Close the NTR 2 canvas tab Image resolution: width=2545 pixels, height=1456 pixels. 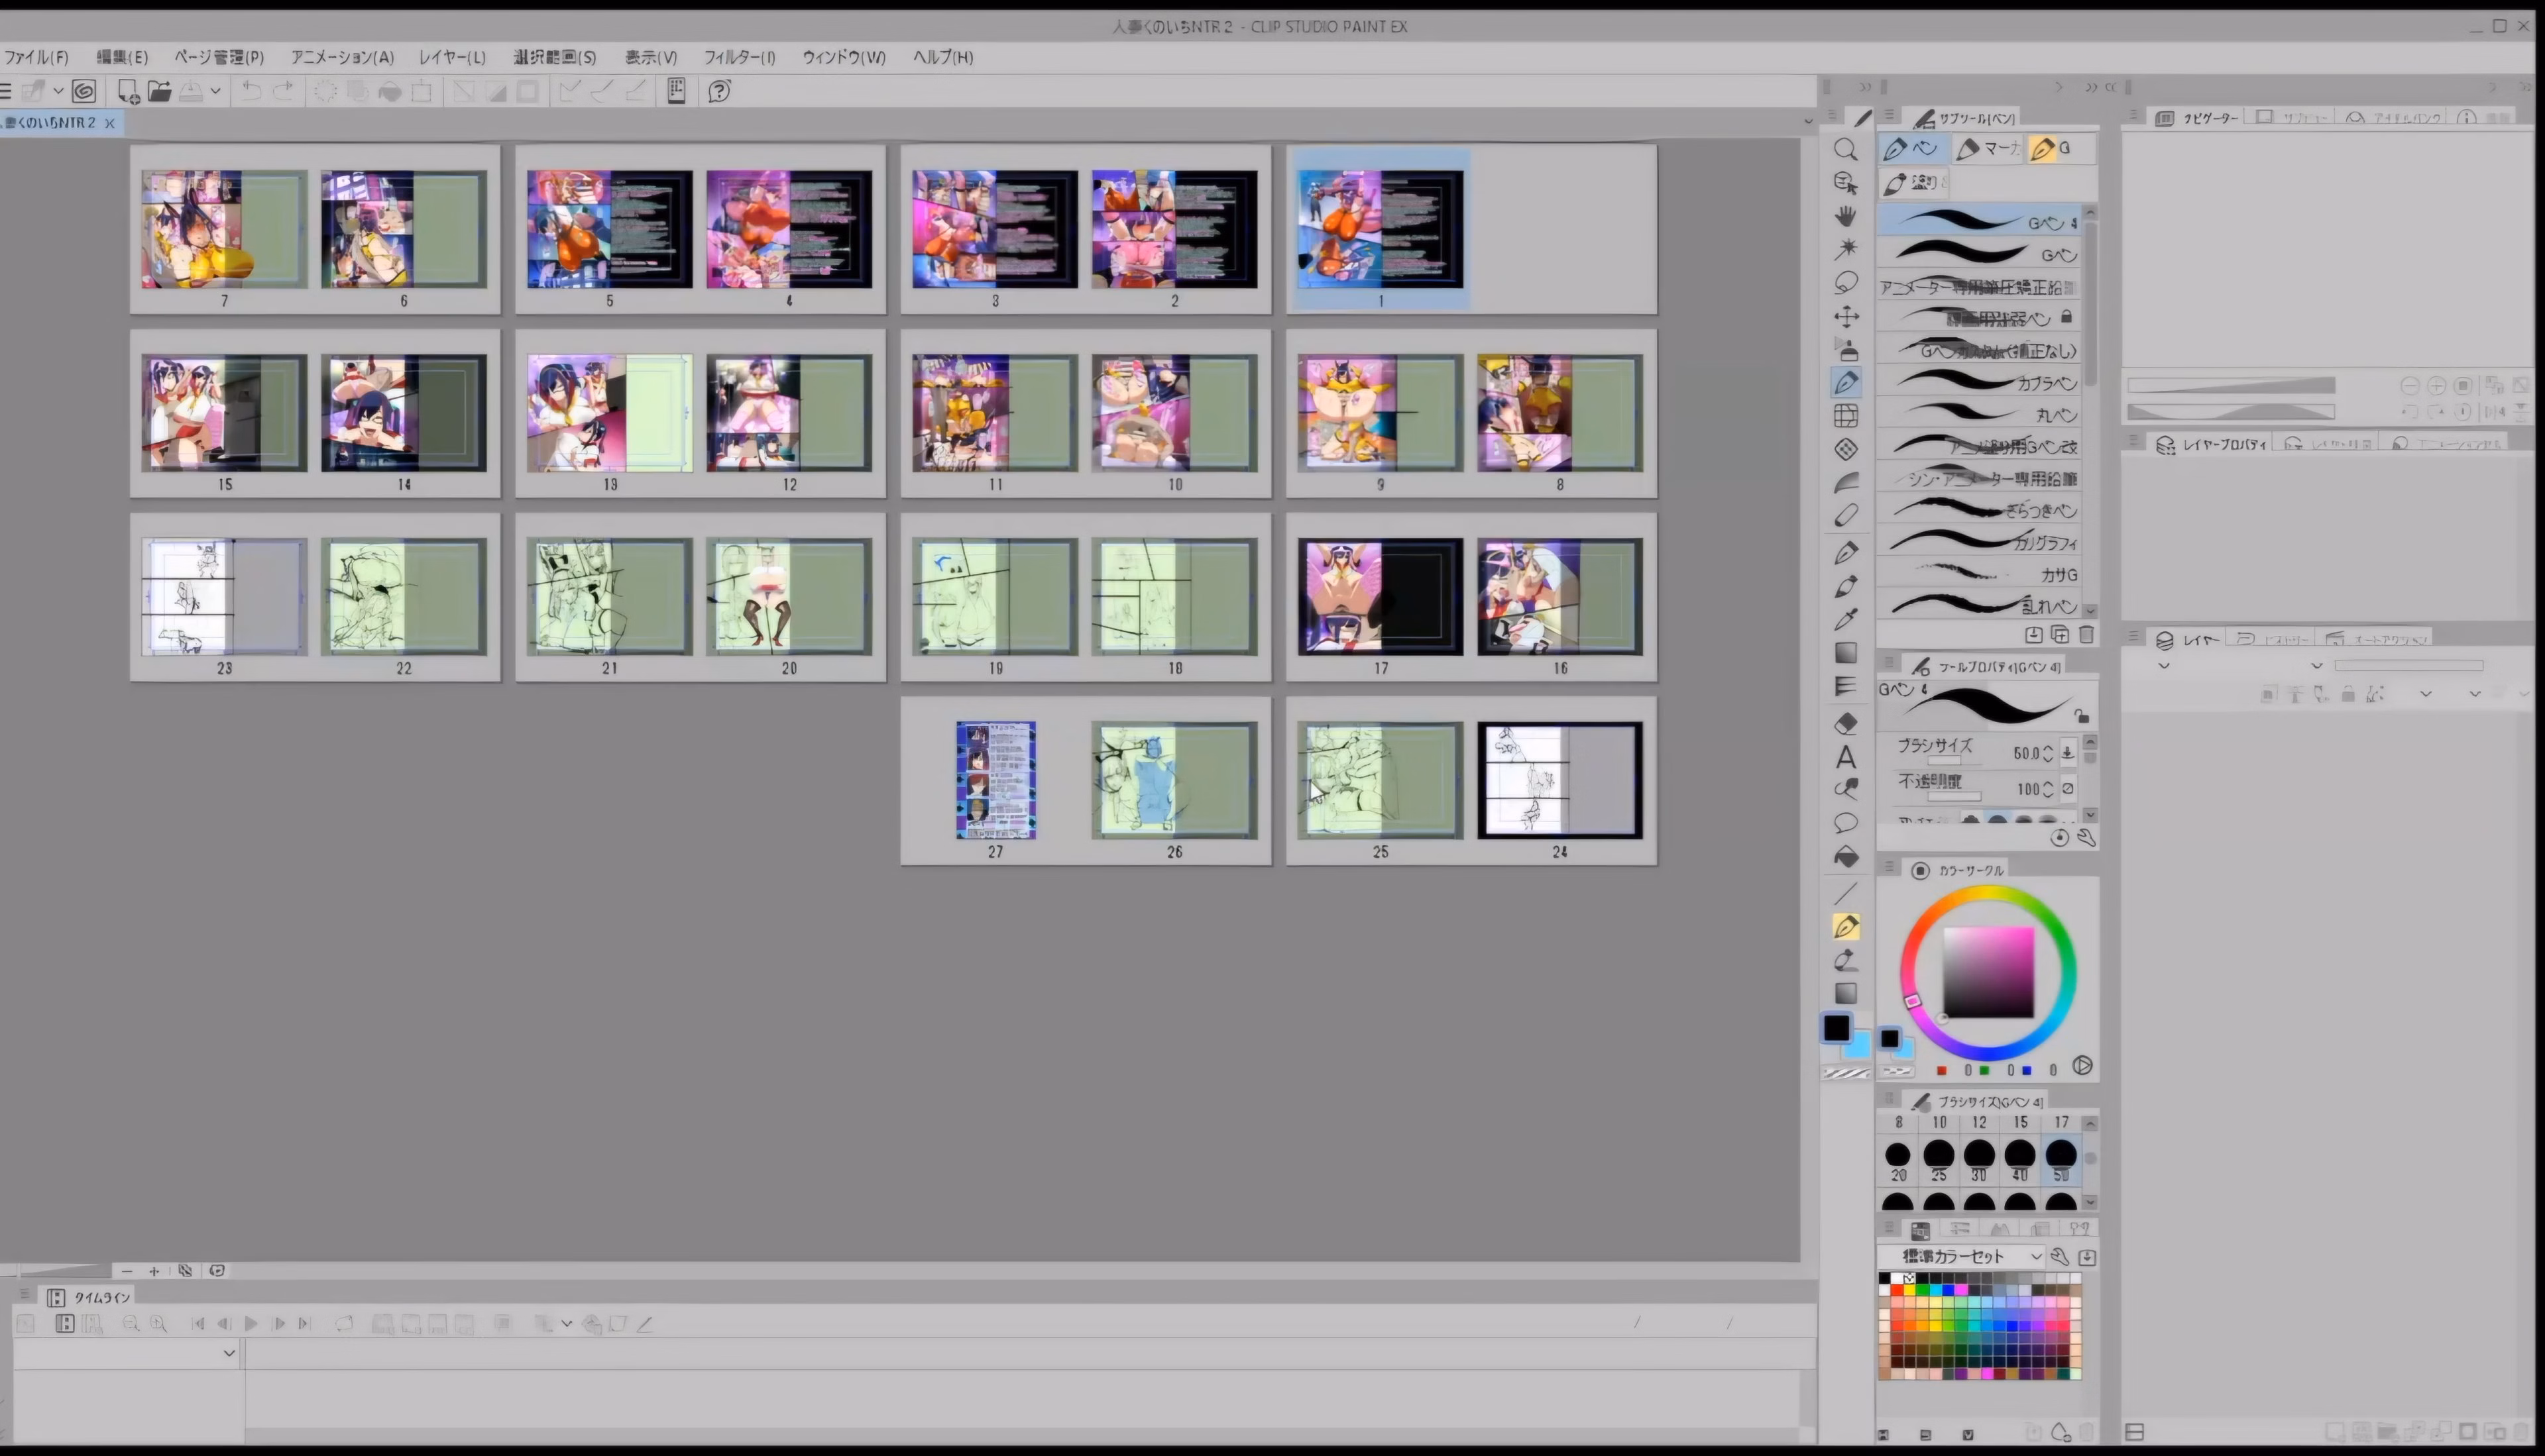tap(110, 123)
